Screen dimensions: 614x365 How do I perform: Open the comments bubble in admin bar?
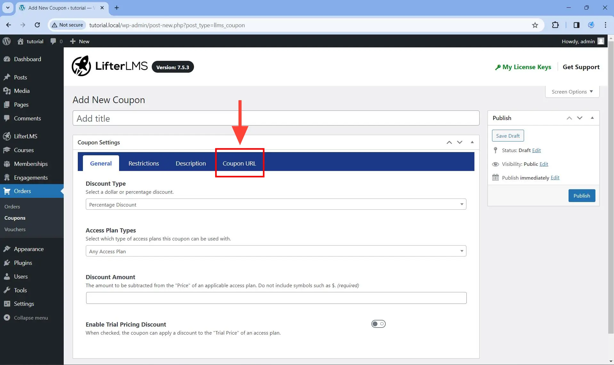[x=53, y=41]
